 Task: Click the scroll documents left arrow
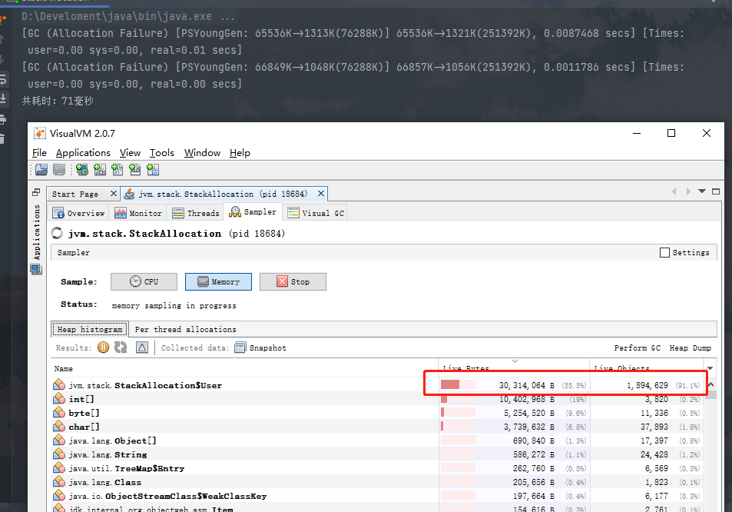[x=674, y=191]
